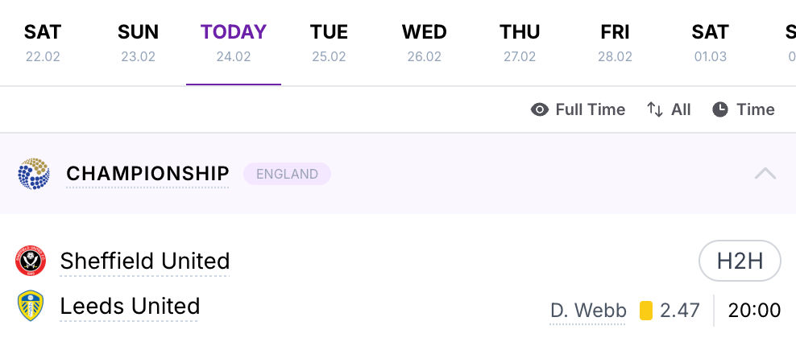Click the sort arrows icon beside All

[x=655, y=109]
